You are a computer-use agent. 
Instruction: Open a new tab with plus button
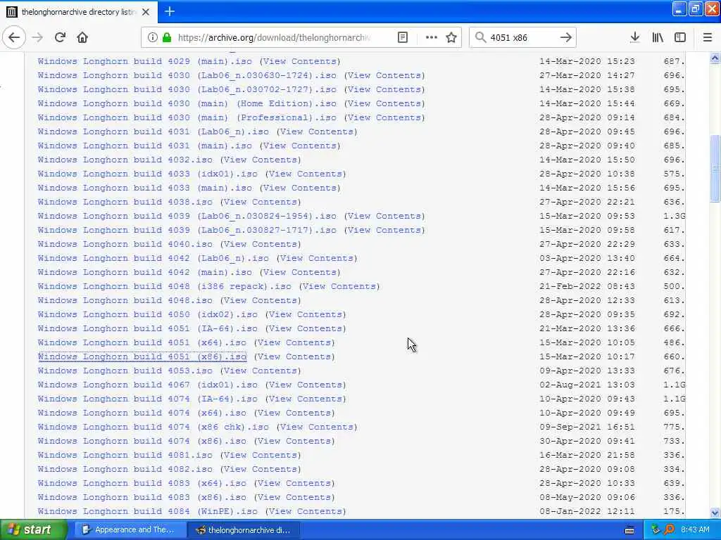pyautogui.click(x=170, y=11)
